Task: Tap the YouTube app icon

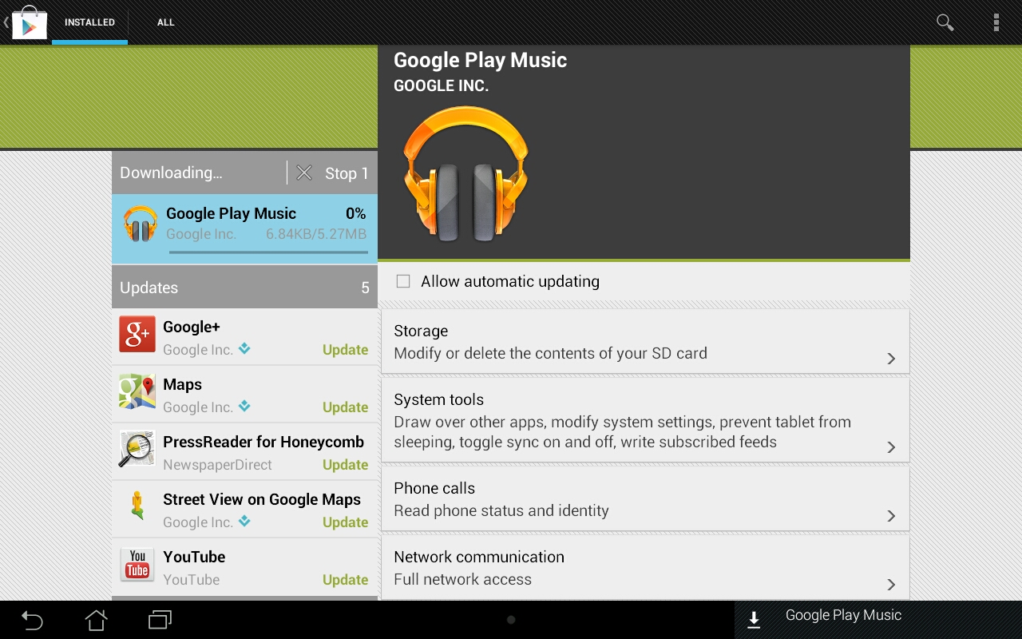Action: [137, 564]
